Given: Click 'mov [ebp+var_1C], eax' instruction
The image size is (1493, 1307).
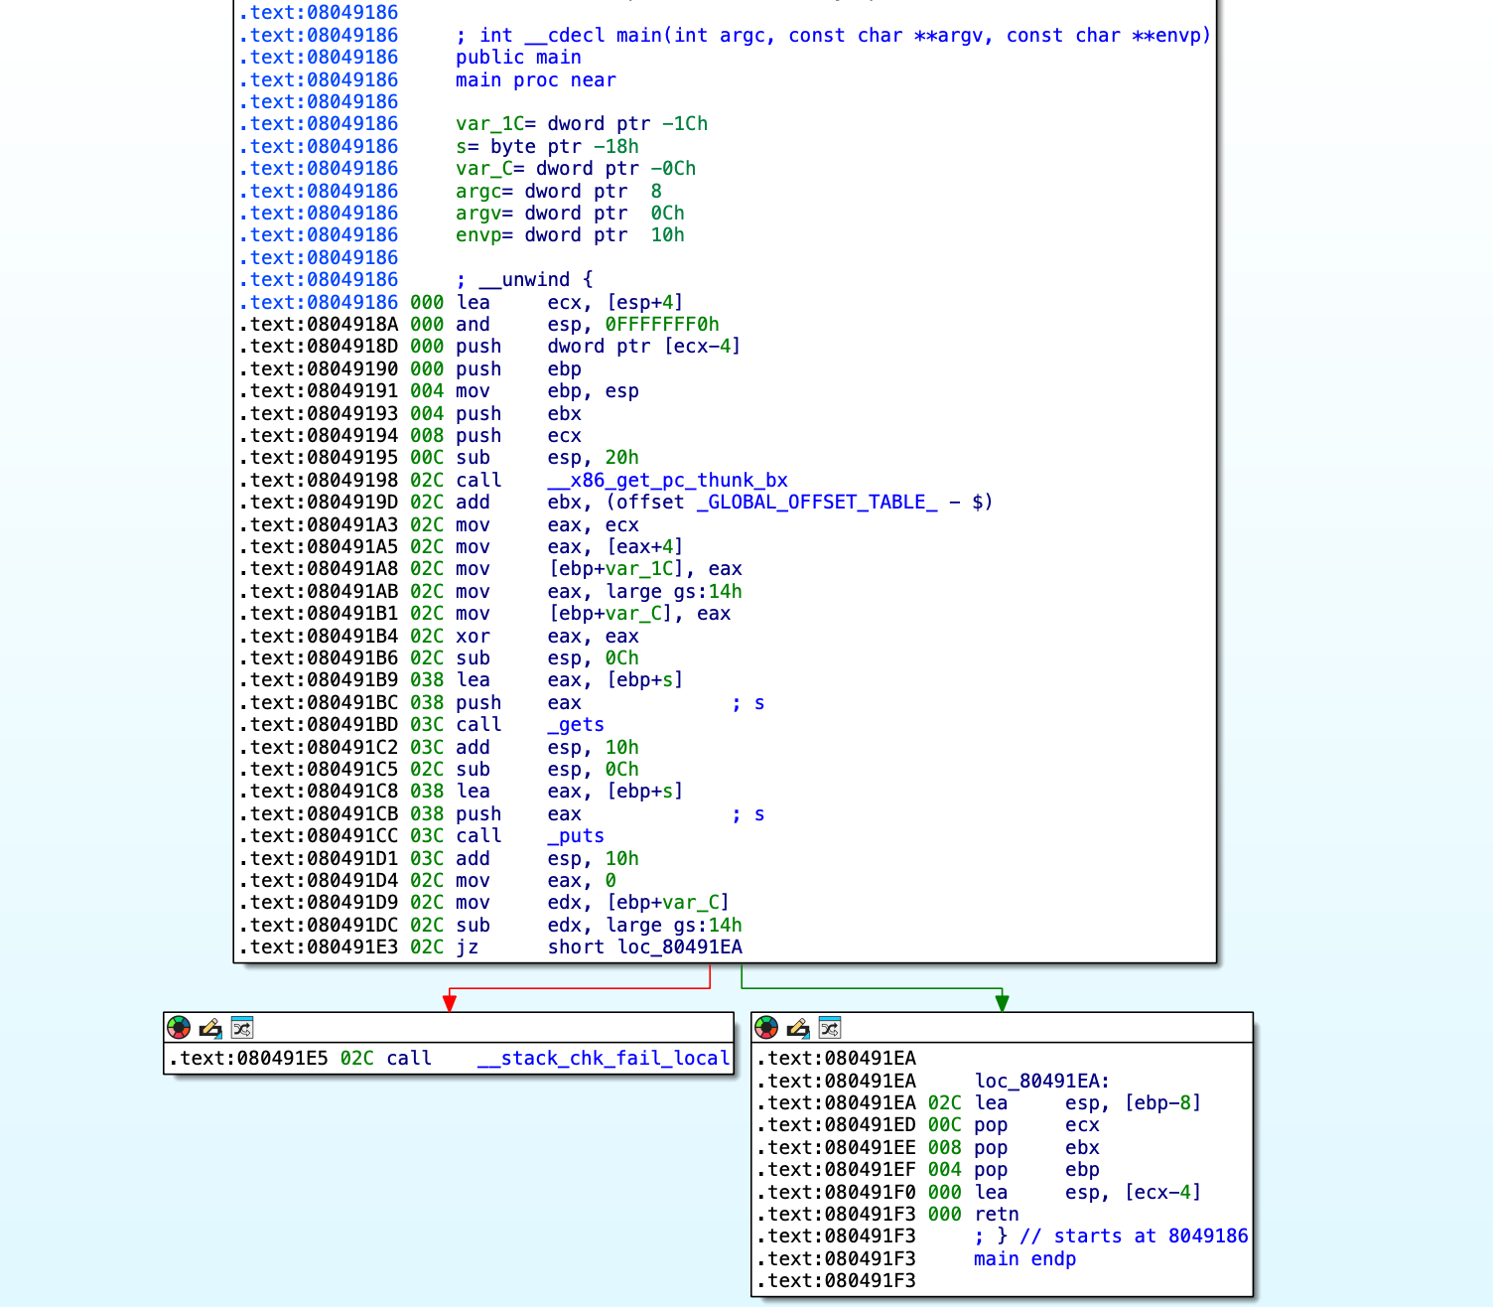Looking at the screenshot, I should pyautogui.click(x=600, y=569).
